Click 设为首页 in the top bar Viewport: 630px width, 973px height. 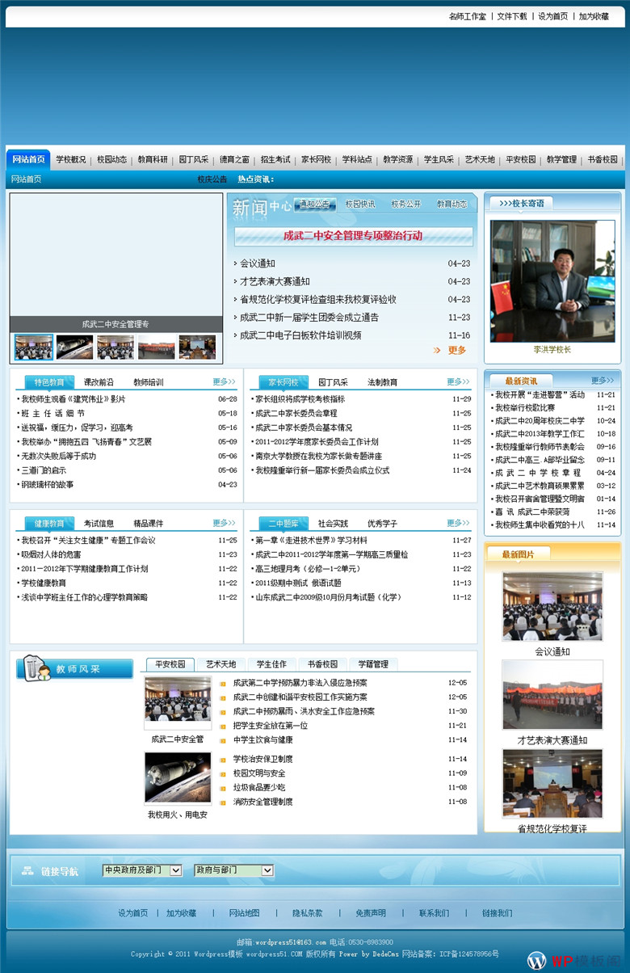coord(553,16)
